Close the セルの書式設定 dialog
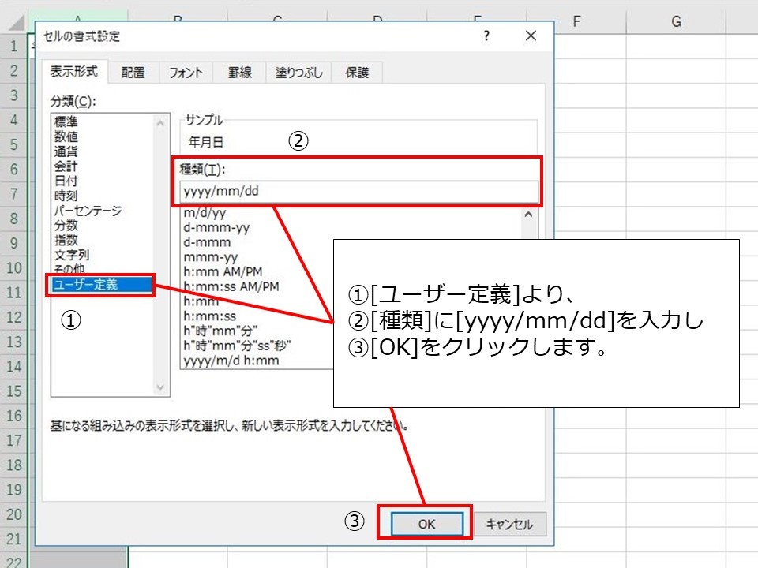The height and width of the screenshot is (568, 758). (531, 36)
